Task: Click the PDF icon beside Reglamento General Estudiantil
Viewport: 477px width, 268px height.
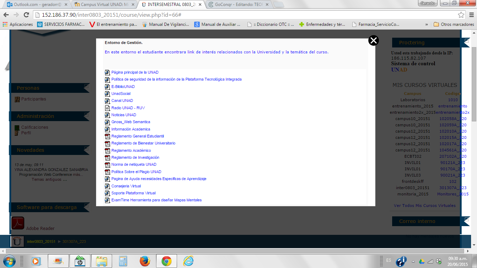Action: pyautogui.click(x=108, y=136)
